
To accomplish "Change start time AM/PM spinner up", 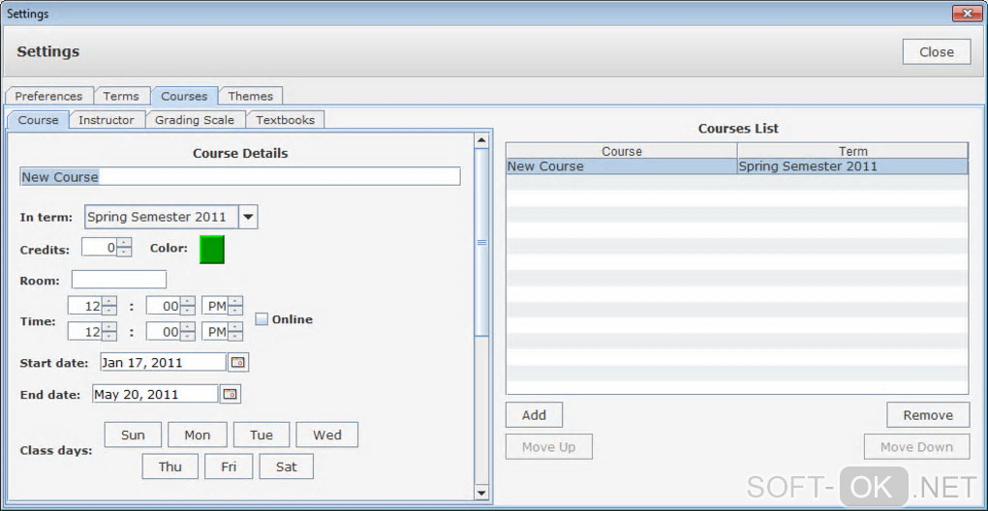I will coord(235,301).
